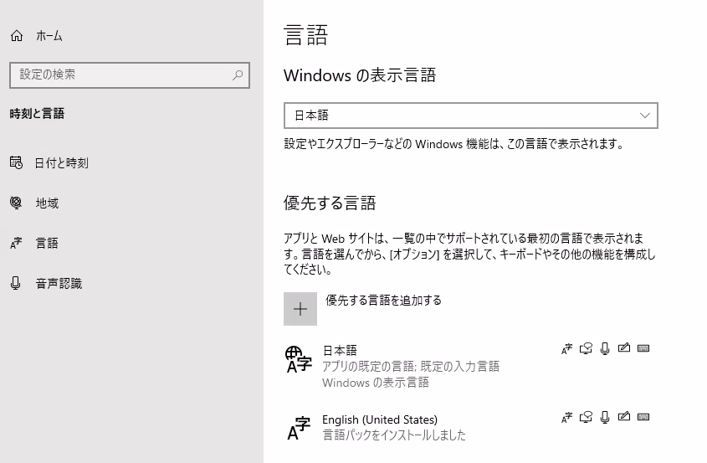Click the A字 icon for English (United States)

pos(299,428)
